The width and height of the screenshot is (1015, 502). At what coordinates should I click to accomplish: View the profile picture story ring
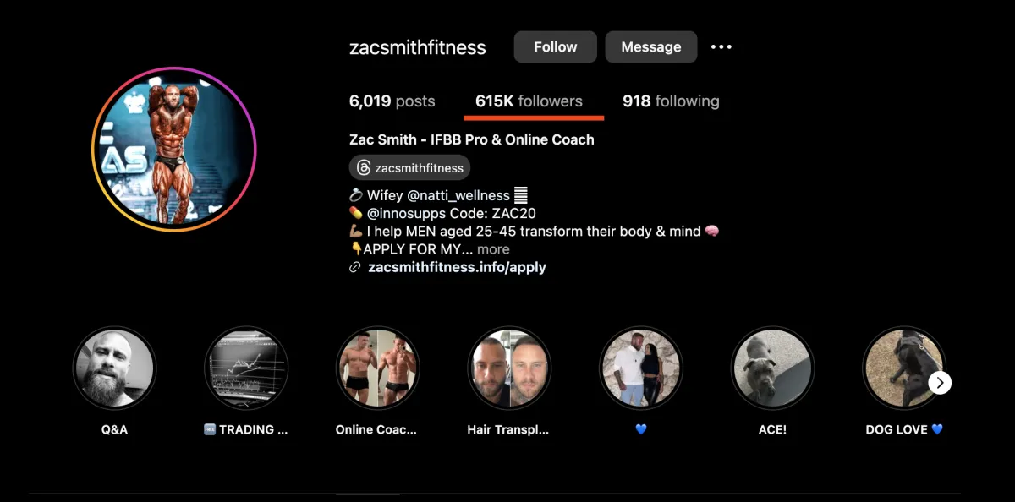(x=174, y=150)
